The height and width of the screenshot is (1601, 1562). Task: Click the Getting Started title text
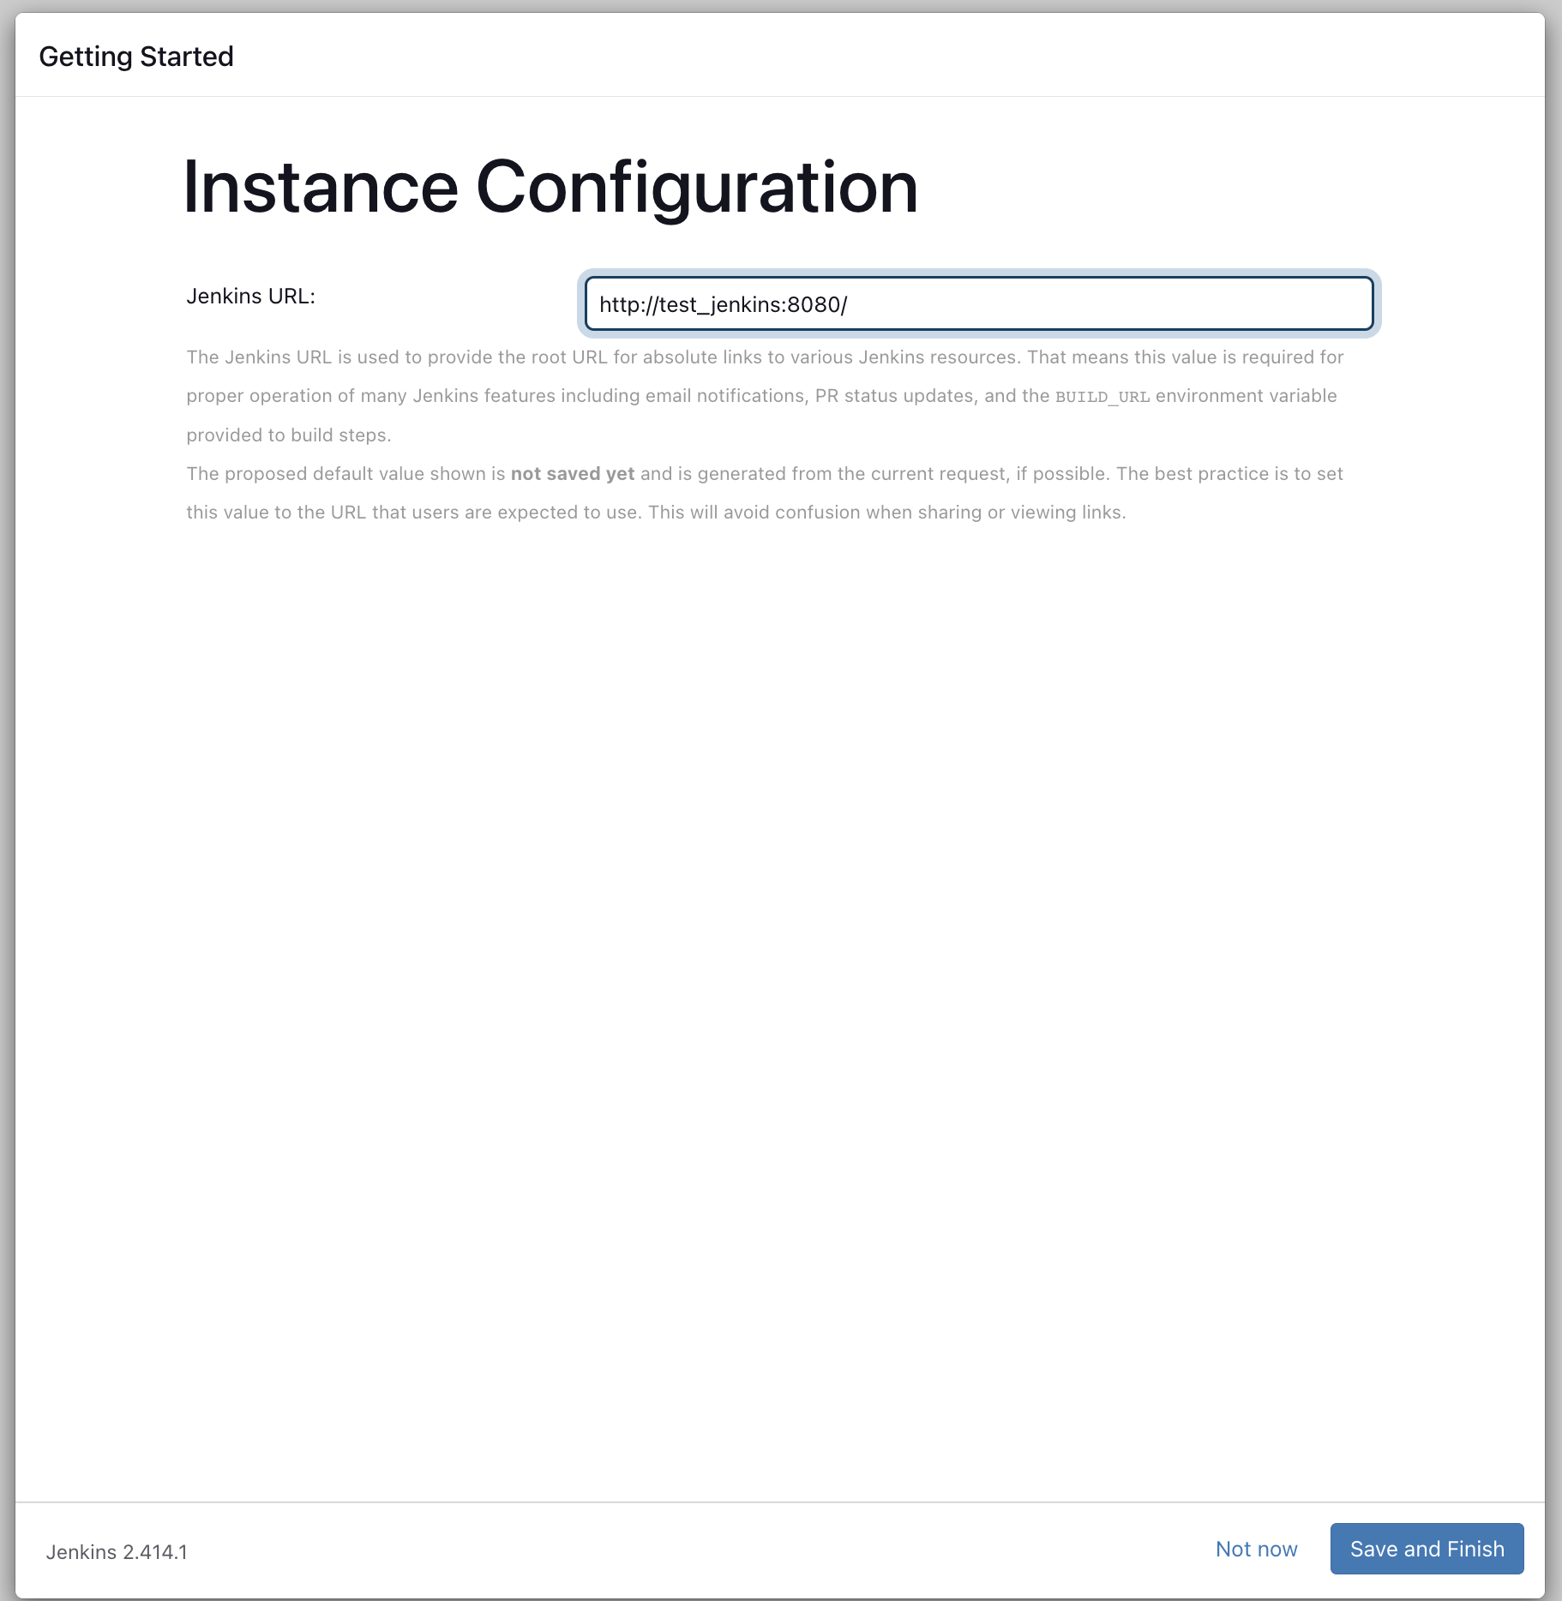(136, 57)
